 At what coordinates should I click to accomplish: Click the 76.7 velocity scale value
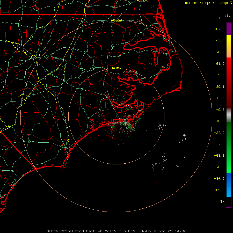point(220,52)
